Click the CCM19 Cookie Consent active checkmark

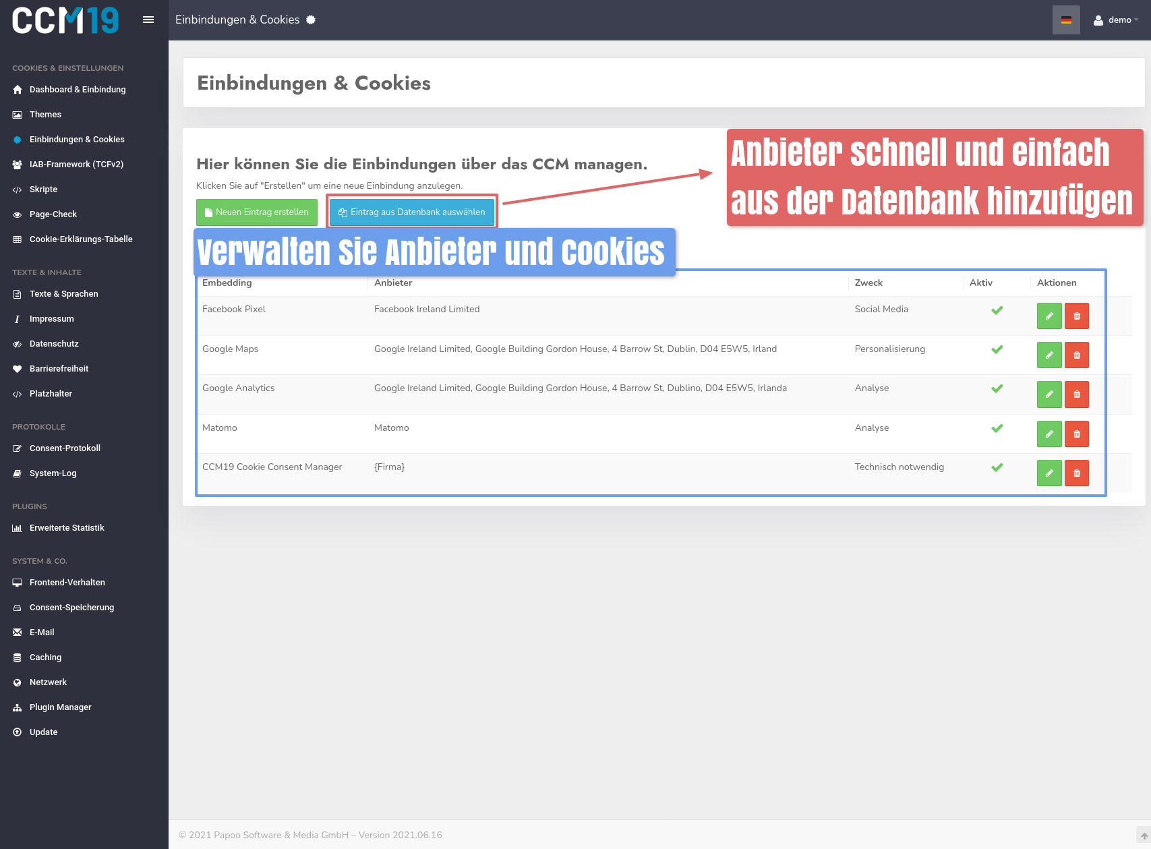click(997, 467)
